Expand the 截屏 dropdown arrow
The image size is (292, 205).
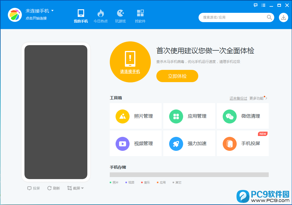coord(82,188)
